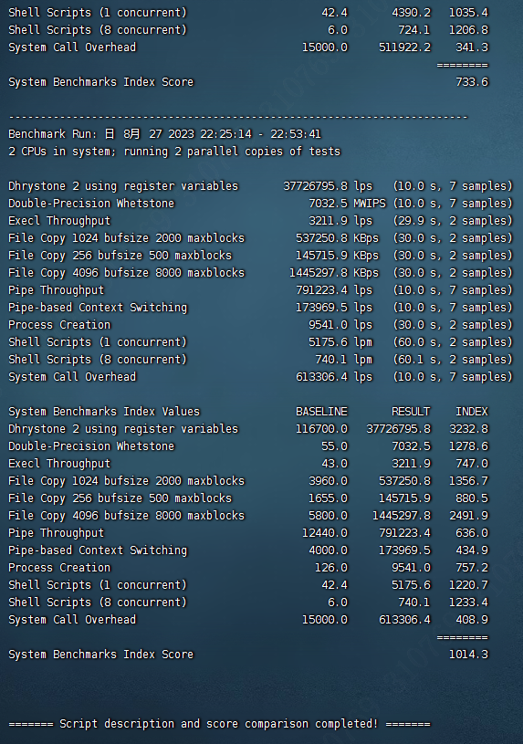Click the final index score 1014.3

click(468, 655)
